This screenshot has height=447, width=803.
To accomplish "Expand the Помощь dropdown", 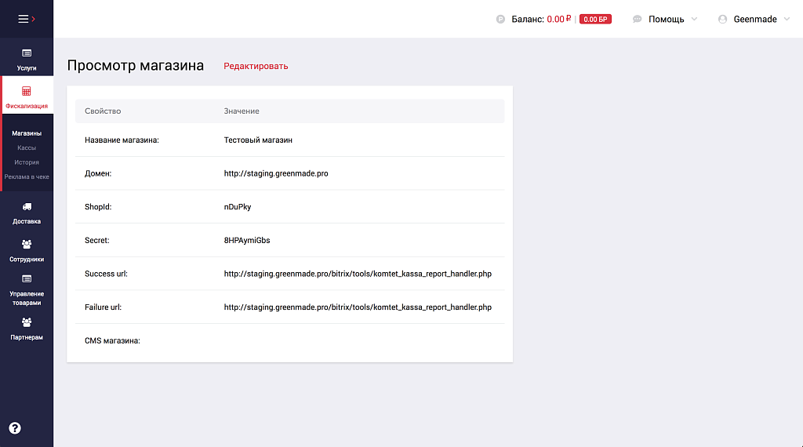I will coord(665,20).
